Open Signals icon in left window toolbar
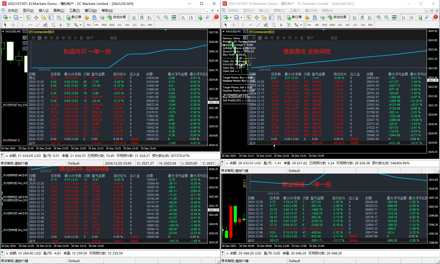Screen dimensions: 440x264 [x=102, y=17]
